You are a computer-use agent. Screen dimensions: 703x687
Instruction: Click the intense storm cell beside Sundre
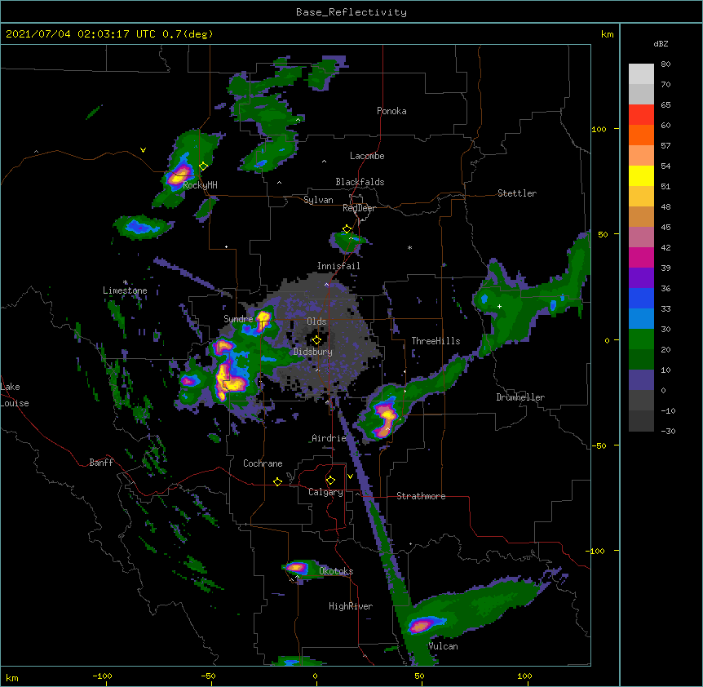(263, 320)
